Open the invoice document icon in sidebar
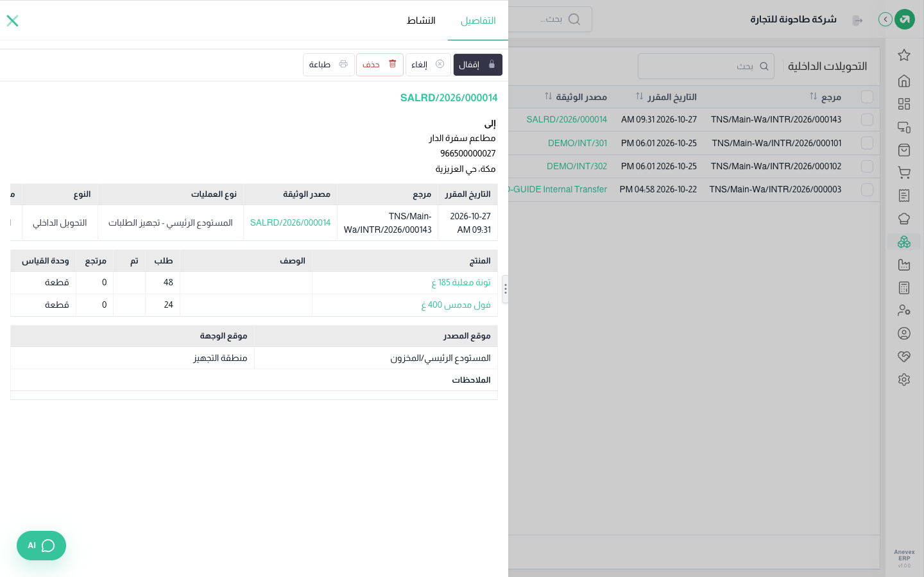 (904, 196)
